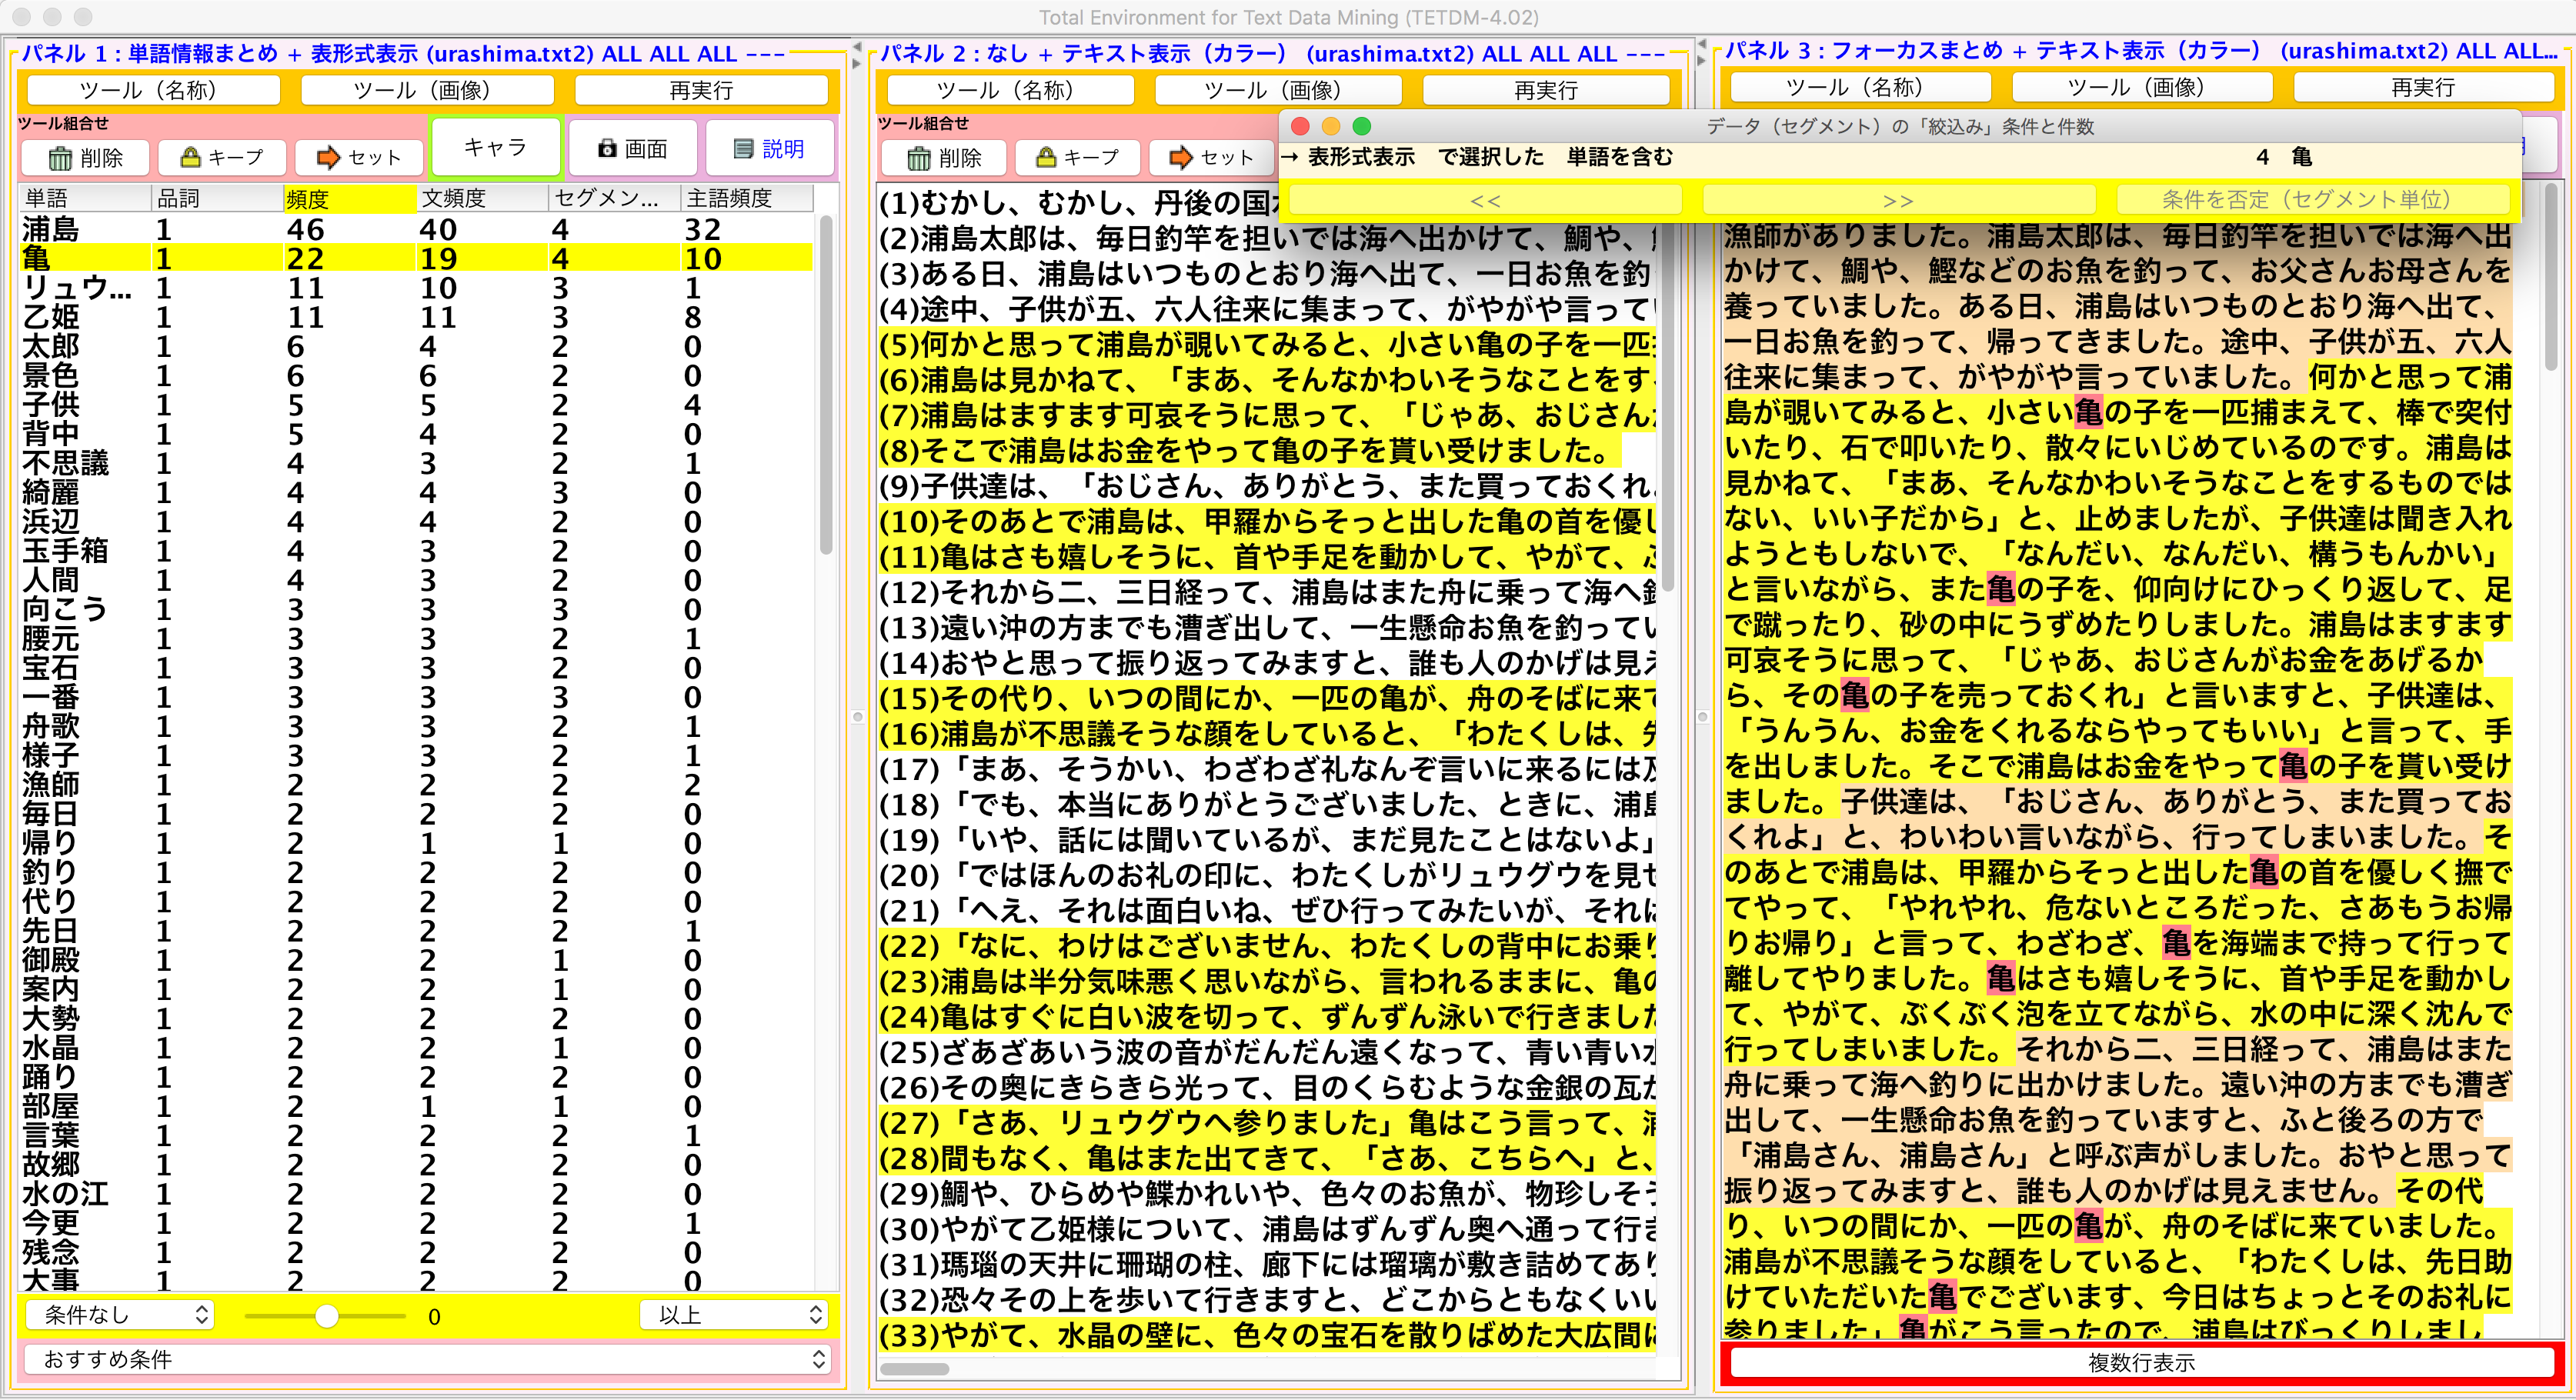Toggle 条件を否定（セグメント単位） in the filter dialog

tap(2311, 200)
